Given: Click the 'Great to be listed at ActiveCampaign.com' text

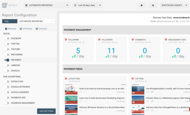Looking at the screenshot, I should tap(102, 89).
